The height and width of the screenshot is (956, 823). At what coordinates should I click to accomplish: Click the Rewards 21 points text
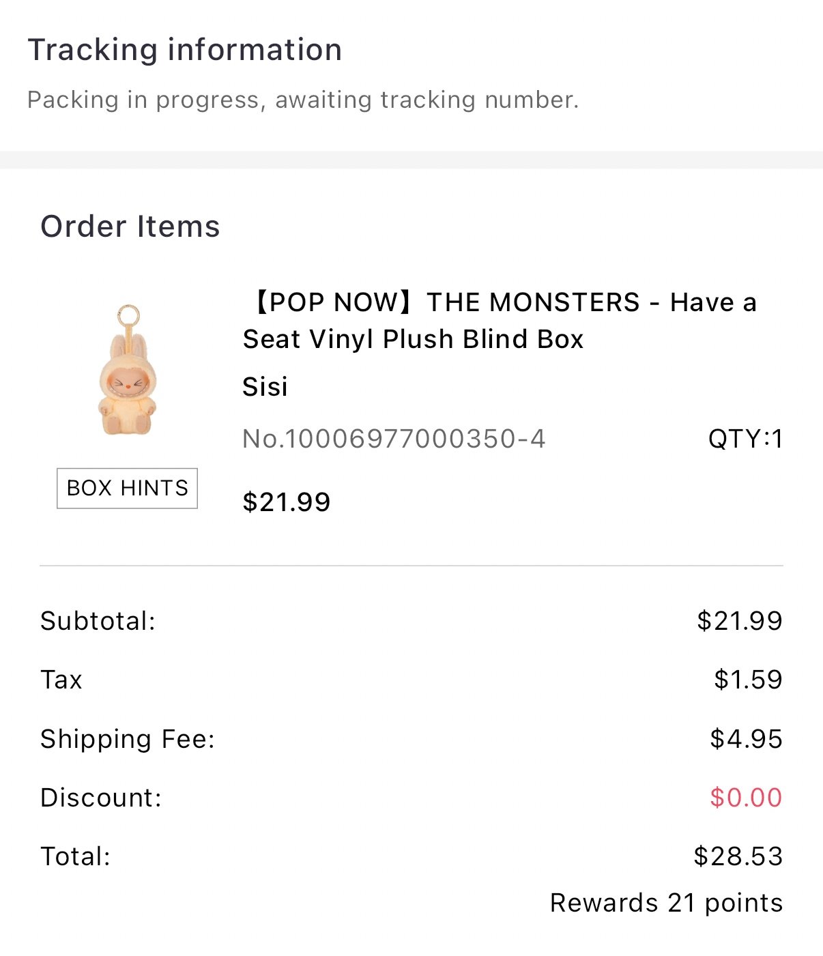[x=666, y=903]
